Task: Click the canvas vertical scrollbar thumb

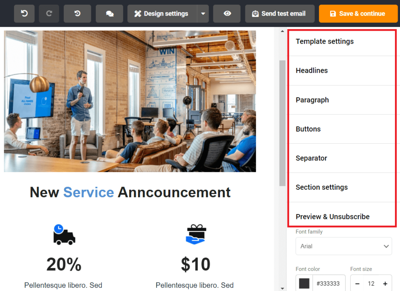Action: click(282, 123)
